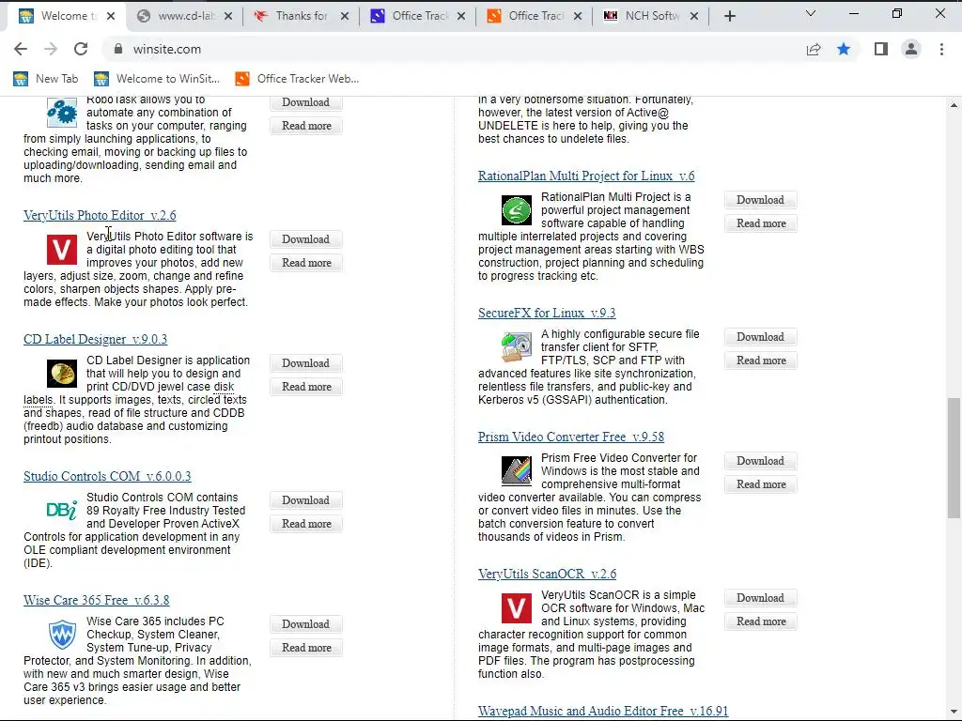Image resolution: width=962 pixels, height=721 pixels.
Task: Open Wavepad Music and Audio Editor link
Action: click(x=603, y=712)
